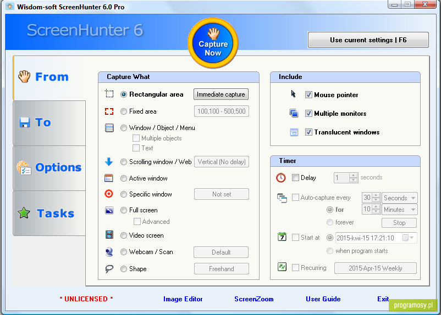Viewport: 441px width, 315px height.
Task: Click the Shape lasso icon
Action: (x=109, y=269)
